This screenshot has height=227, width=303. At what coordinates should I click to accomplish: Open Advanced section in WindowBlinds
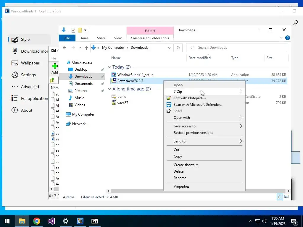click(x=25, y=87)
